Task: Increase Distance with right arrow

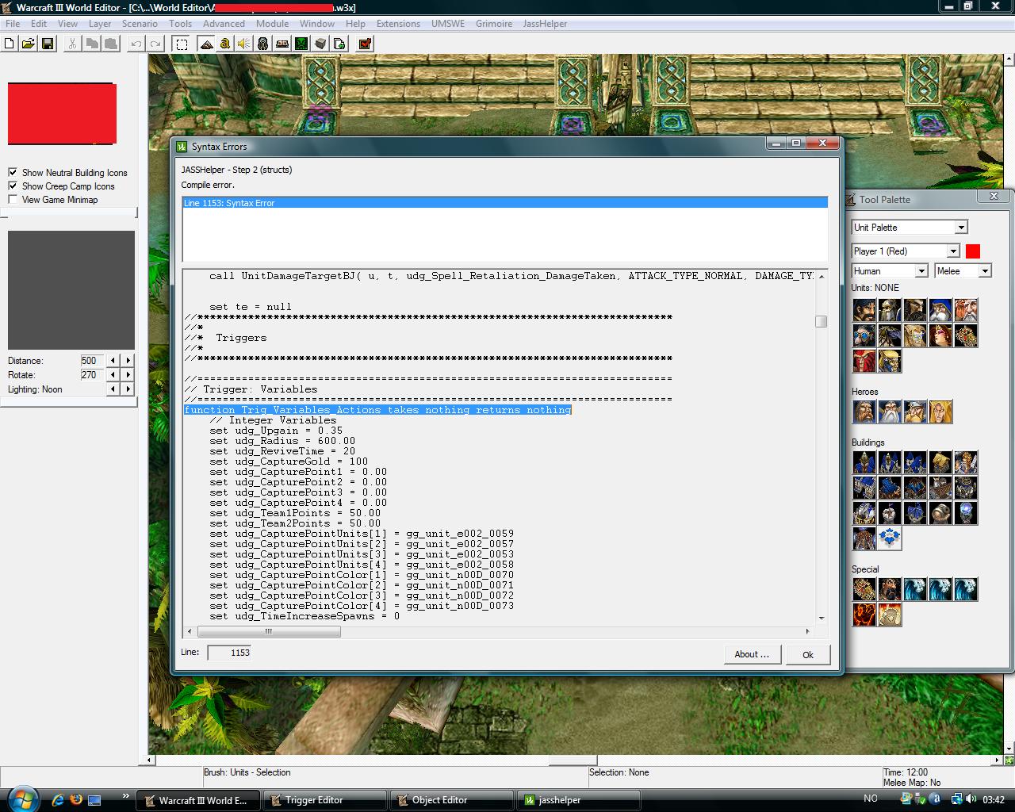Action: click(127, 360)
